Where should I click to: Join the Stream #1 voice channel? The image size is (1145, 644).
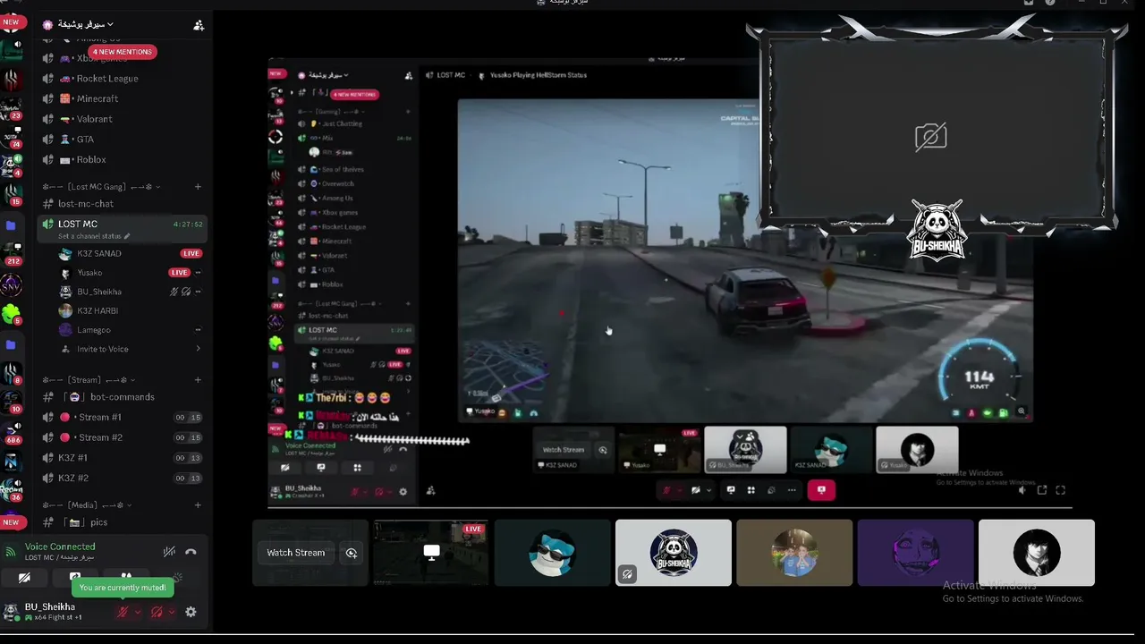[123, 418]
